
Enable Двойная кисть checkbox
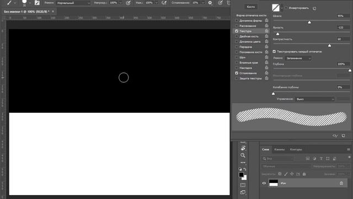tap(237, 36)
